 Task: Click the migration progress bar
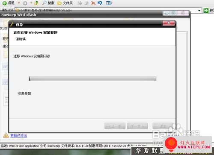coord(92,79)
